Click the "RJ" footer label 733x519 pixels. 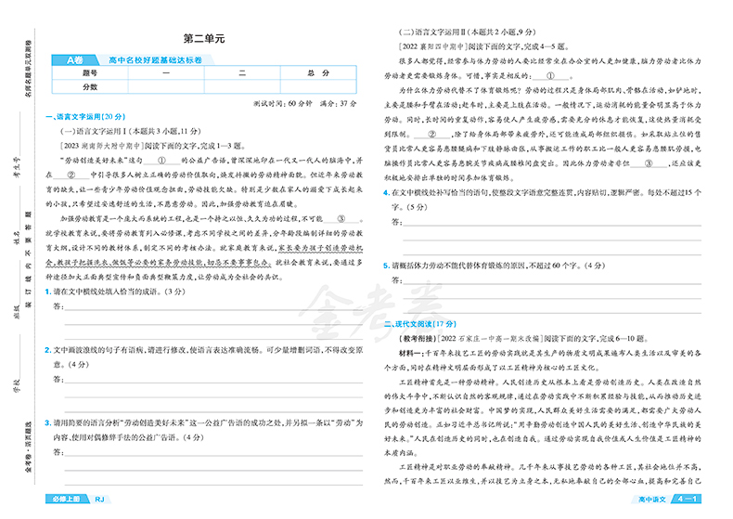[x=100, y=502]
